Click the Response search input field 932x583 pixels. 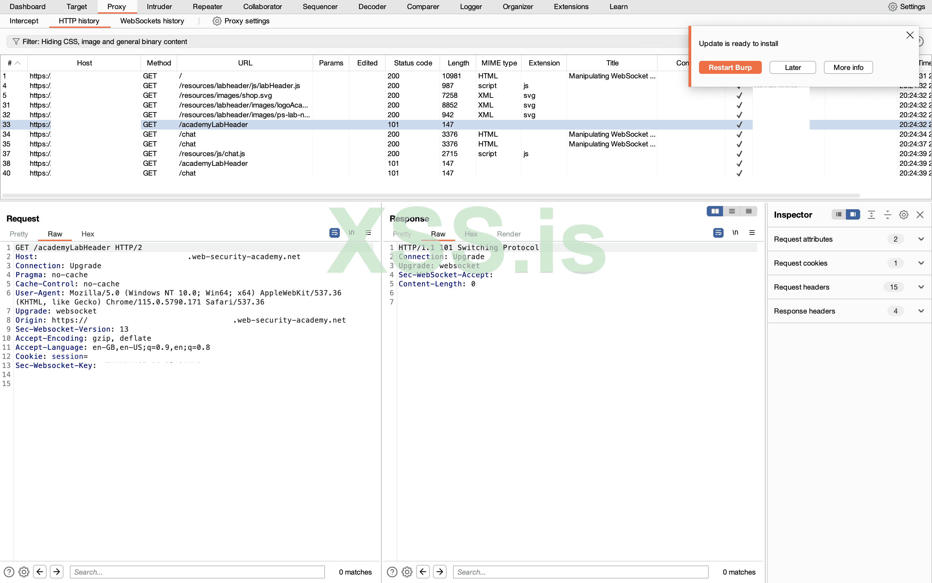tap(580, 571)
